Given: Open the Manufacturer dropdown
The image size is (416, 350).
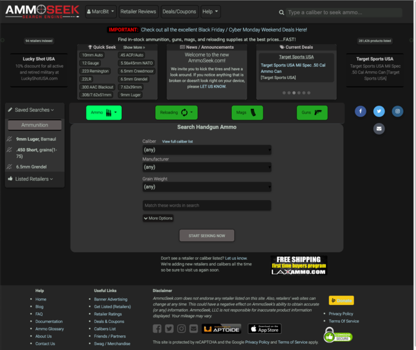Looking at the screenshot, I should [x=206, y=167].
